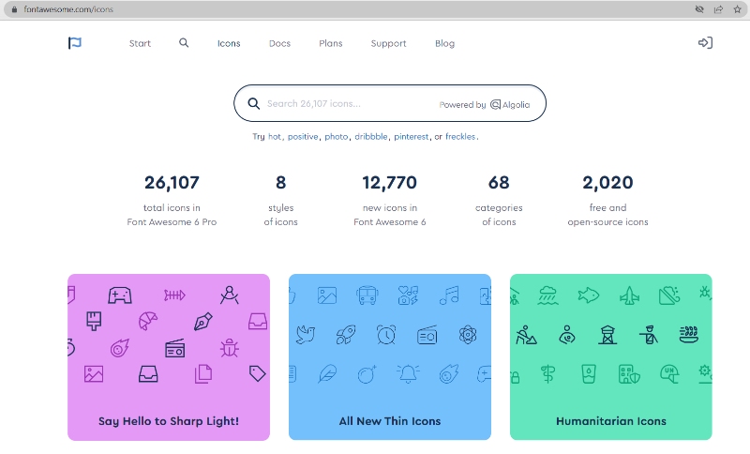The height and width of the screenshot is (454, 750).
Task: Open the Start menu item
Action: [140, 43]
